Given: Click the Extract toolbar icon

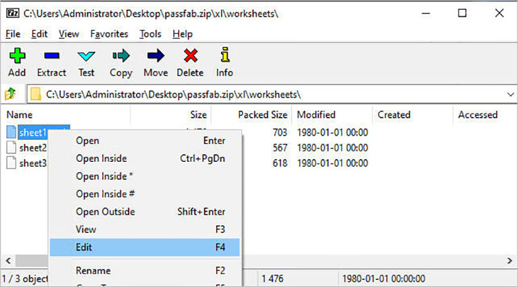Looking at the screenshot, I should [52, 55].
